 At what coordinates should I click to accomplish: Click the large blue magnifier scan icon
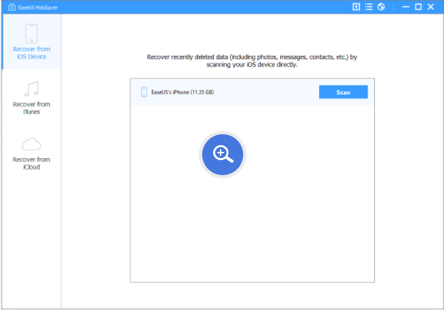223,155
